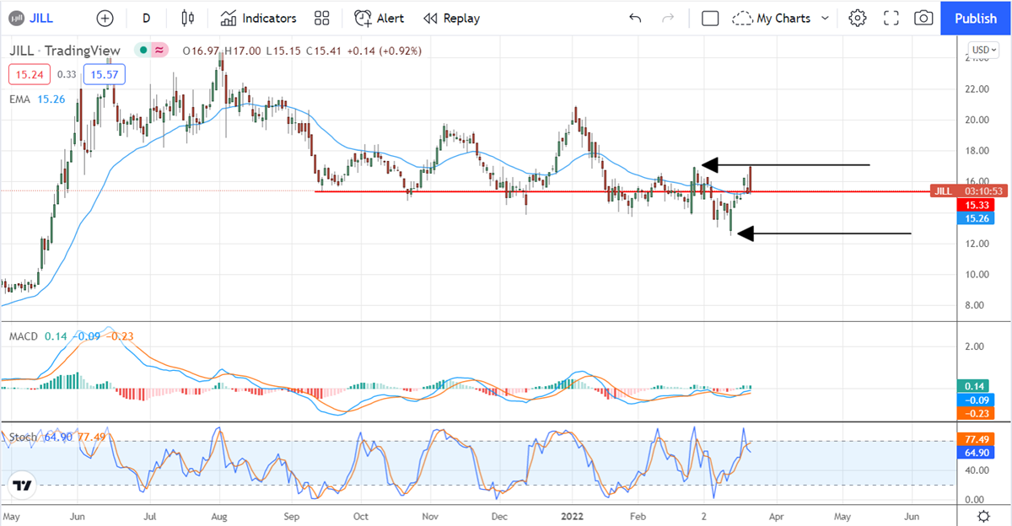1012x526 pixels.
Task: Start bar Replay mode
Action: 452,18
